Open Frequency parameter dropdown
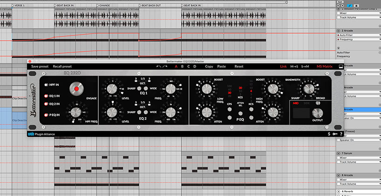 (359, 39)
